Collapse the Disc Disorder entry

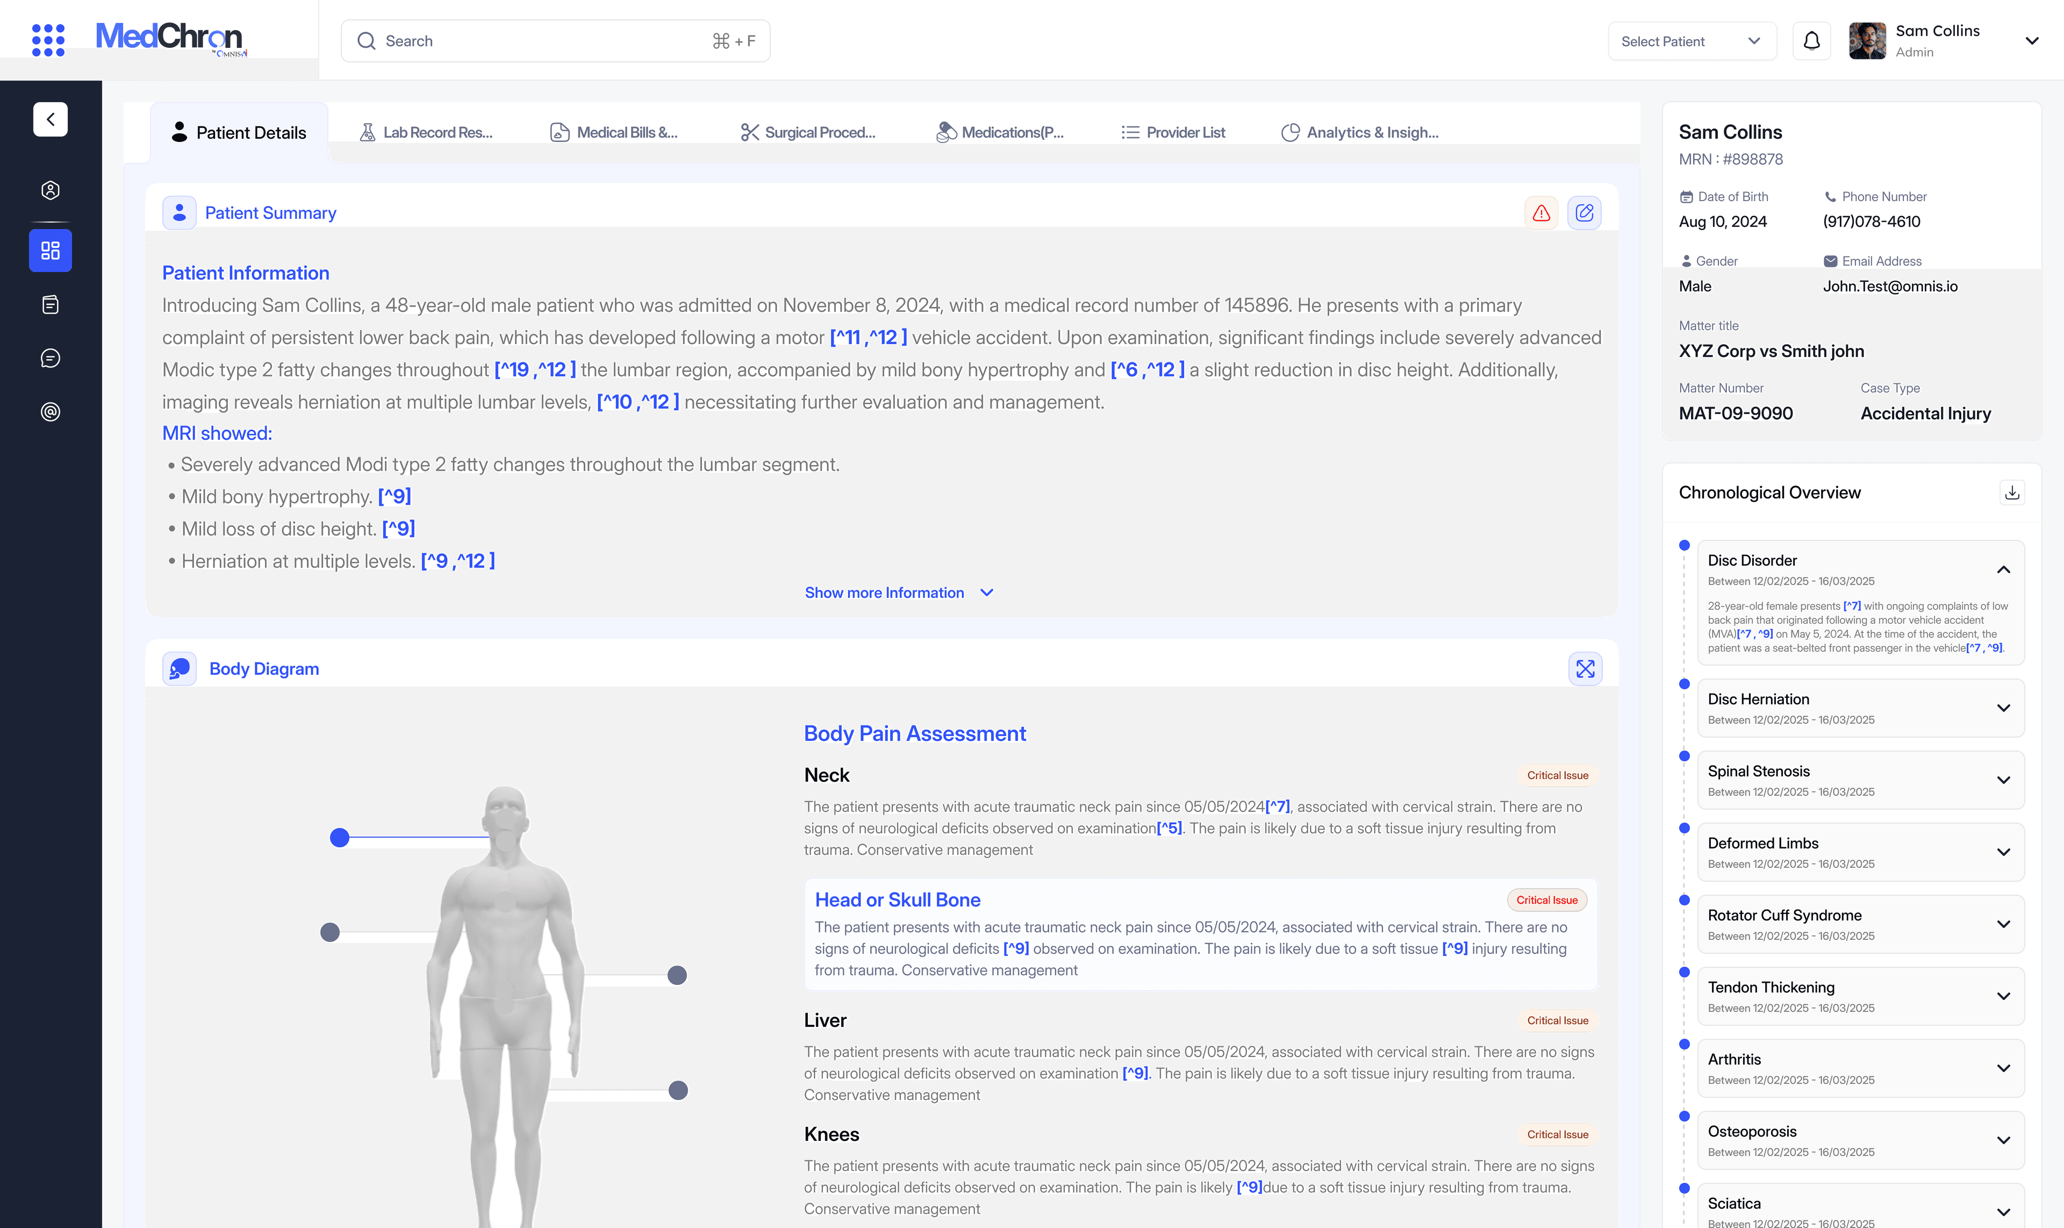[x=2003, y=569]
